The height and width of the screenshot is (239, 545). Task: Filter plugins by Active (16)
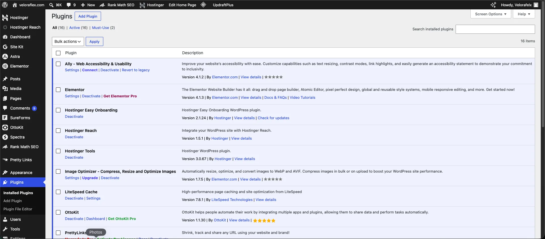78,28
